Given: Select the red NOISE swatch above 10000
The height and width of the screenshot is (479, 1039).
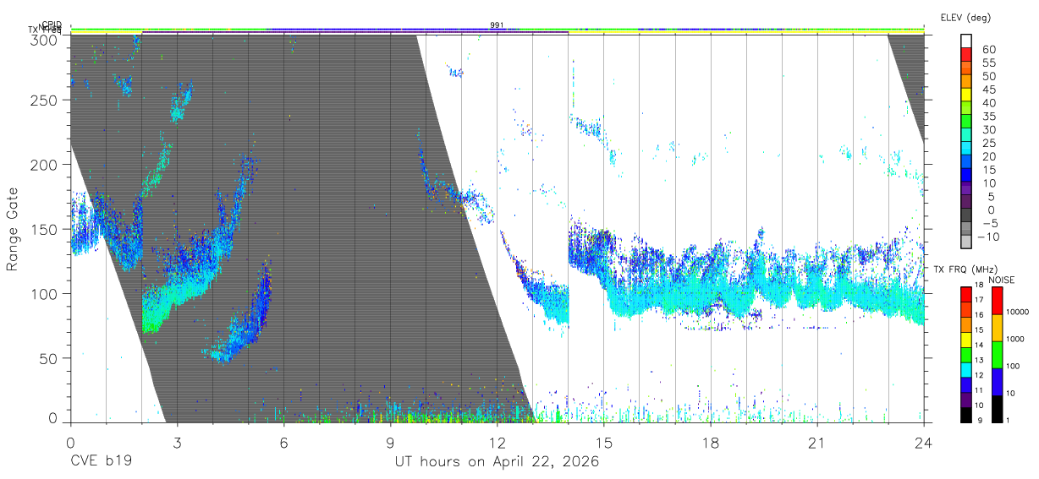Looking at the screenshot, I should pyautogui.click(x=998, y=300).
